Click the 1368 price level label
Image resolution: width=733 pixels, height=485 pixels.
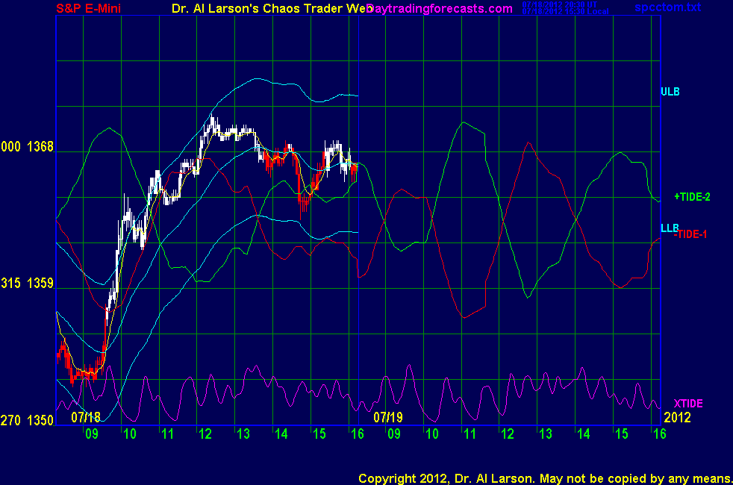pos(40,147)
